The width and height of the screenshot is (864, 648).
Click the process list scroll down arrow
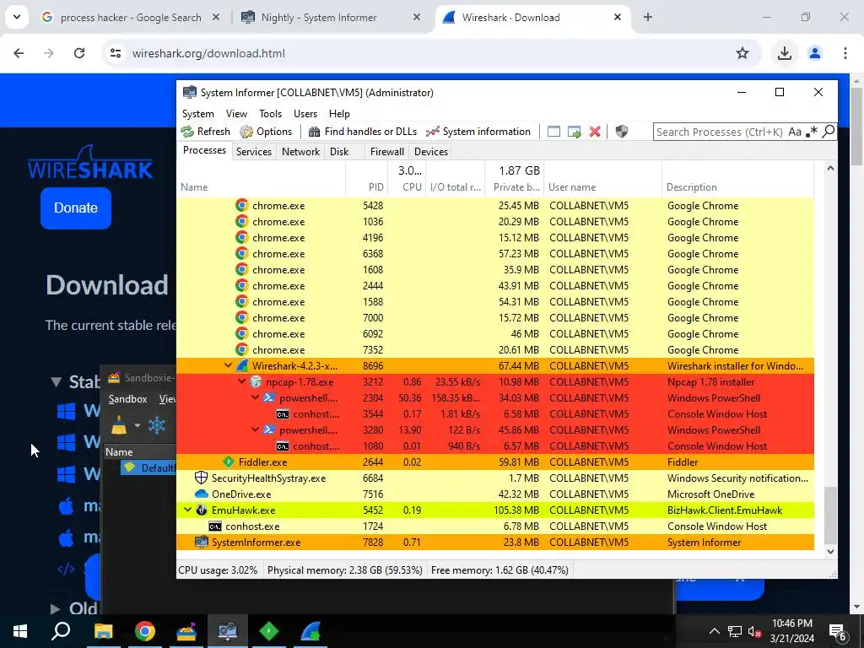click(x=830, y=551)
